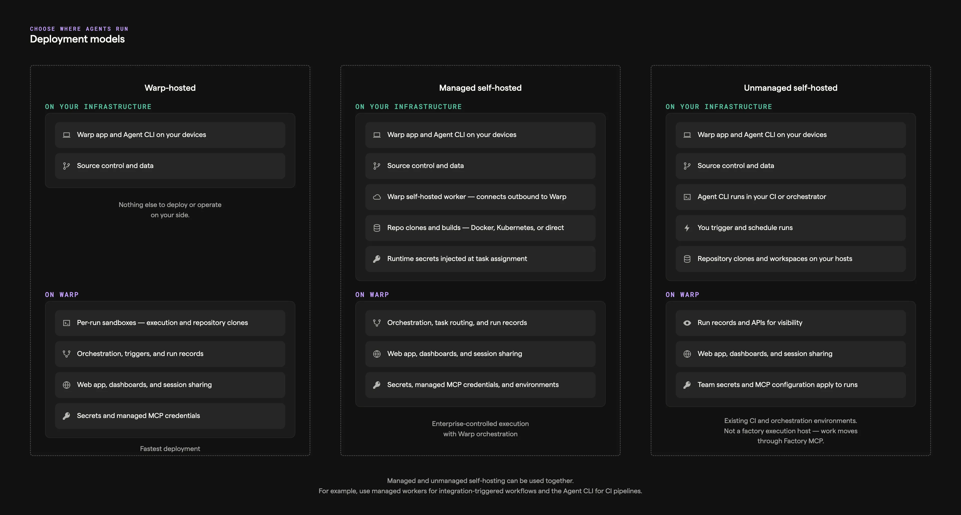Click 'Agent CLI runs in your CI or orchestrator'

click(x=762, y=196)
